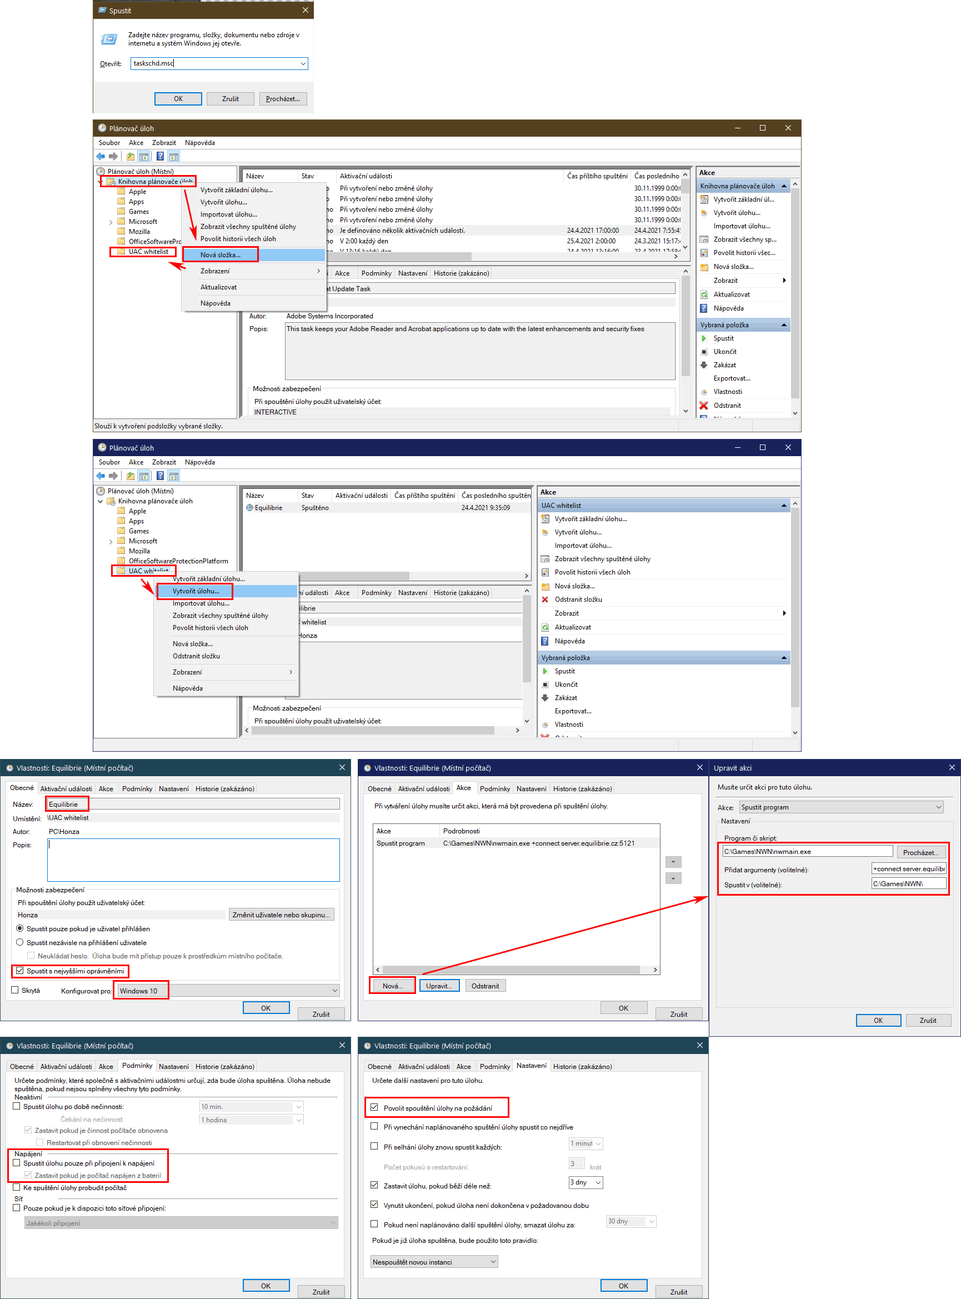Viewport: 961px width, 1299px height.
Task: Toggle action pane icon in lower Plánovač toolbar
Action: (x=173, y=476)
